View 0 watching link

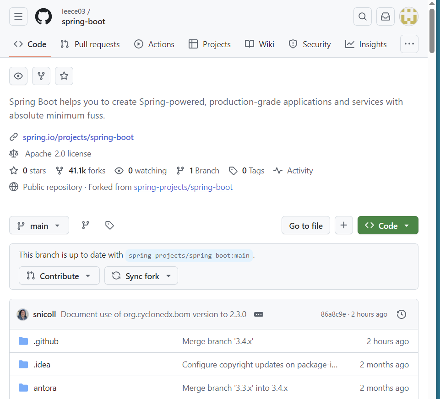point(141,171)
